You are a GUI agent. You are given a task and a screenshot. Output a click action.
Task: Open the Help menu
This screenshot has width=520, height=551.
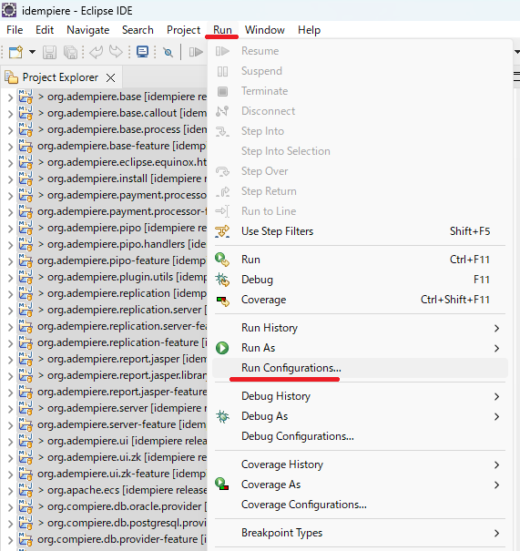310,30
